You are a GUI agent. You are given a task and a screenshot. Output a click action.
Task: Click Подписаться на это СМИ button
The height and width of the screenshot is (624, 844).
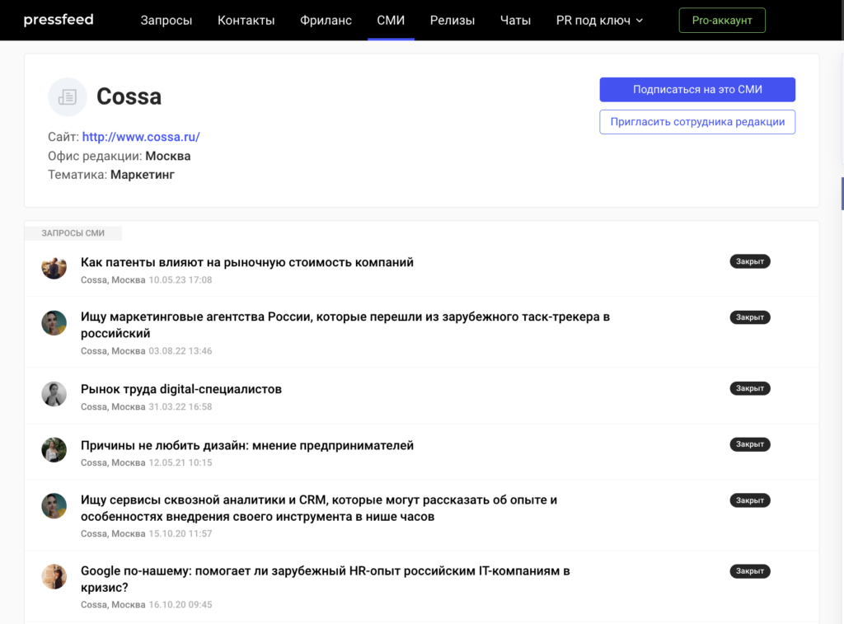click(697, 89)
